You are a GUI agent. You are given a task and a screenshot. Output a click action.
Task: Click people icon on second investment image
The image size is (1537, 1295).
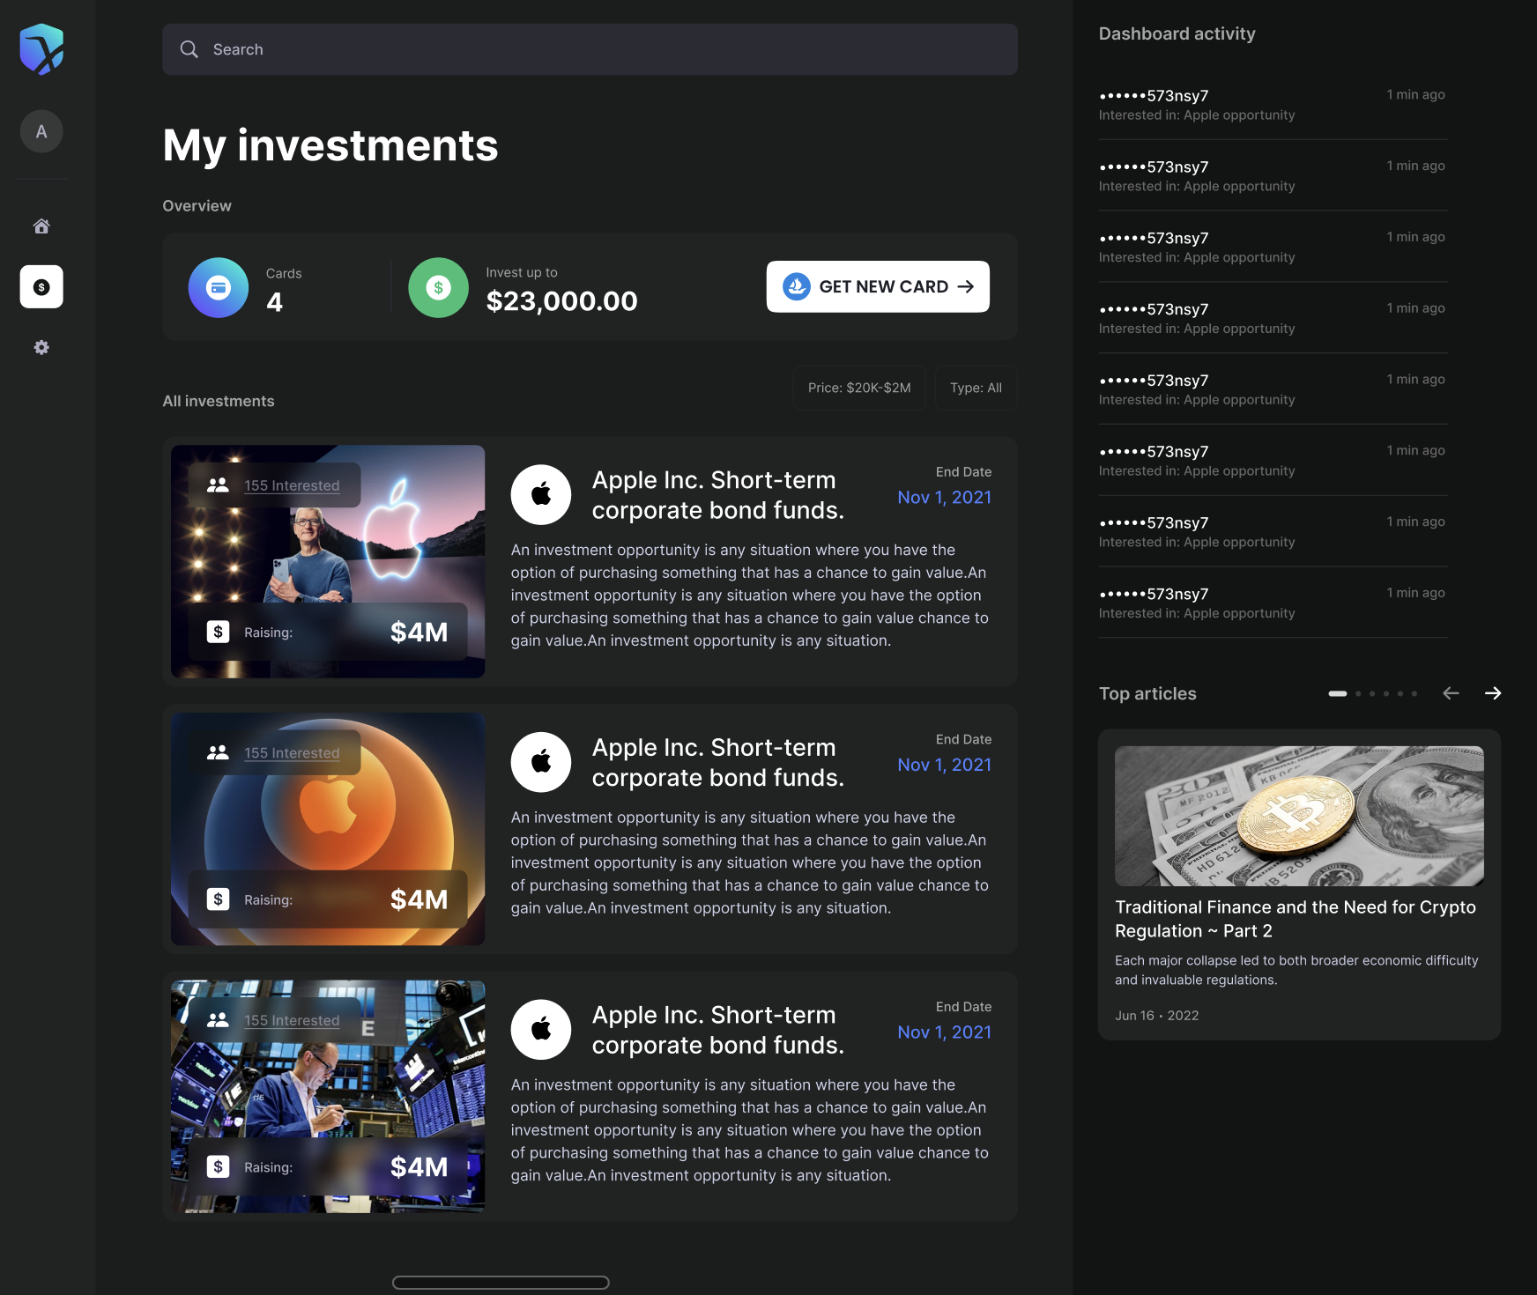pyautogui.click(x=218, y=752)
